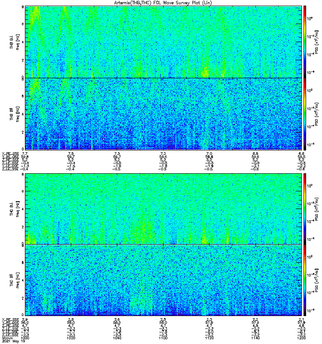Click the color bar beside the THB B|| panel
Screen dimensions: 322x344
pyautogui.click(x=305, y=114)
